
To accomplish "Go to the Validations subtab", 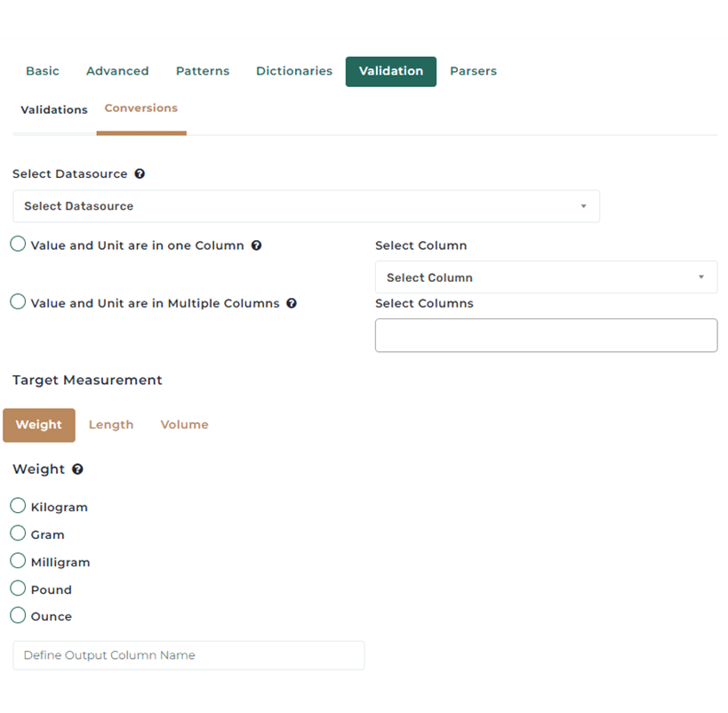I will click(53, 109).
